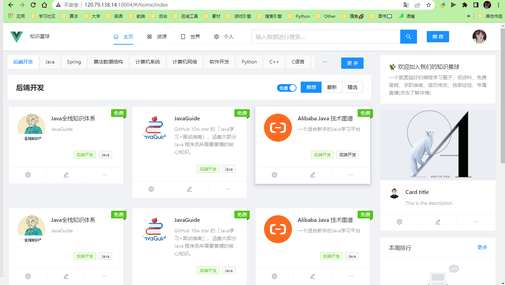Open the 前端 bookmark folder
This screenshot has width=505, height=285.
[x=137, y=16]
